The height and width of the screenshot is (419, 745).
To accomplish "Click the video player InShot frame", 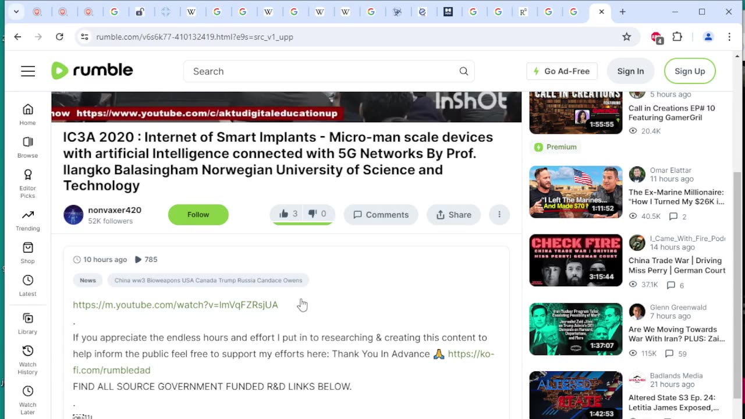I will [x=286, y=107].
